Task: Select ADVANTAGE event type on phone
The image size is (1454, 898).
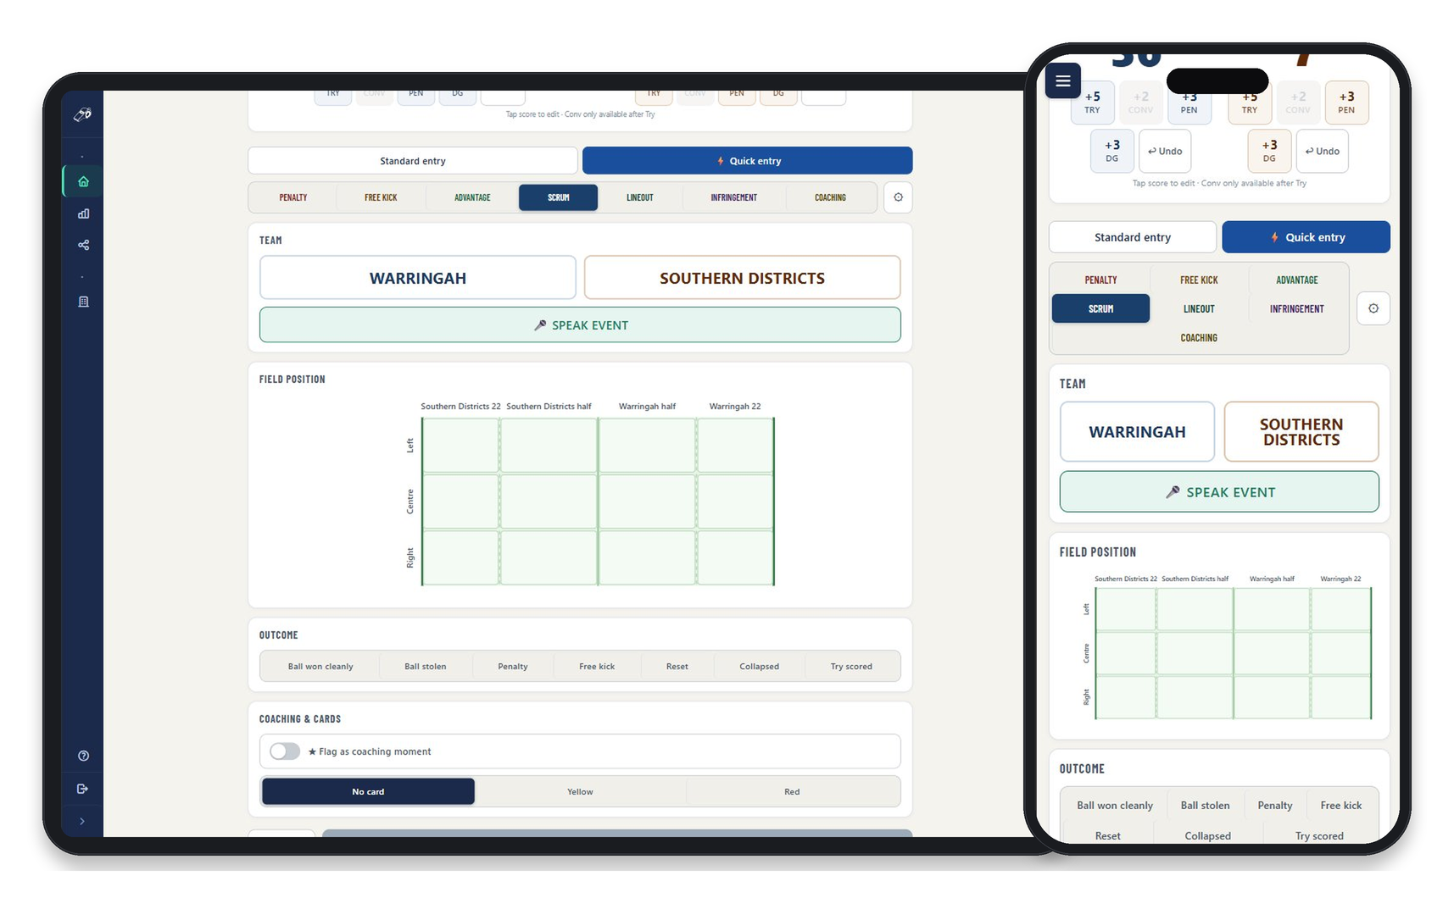Action: coord(1296,280)
